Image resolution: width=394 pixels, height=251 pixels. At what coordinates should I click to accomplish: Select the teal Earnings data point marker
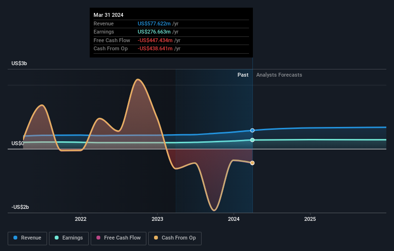tap(252, 140)
